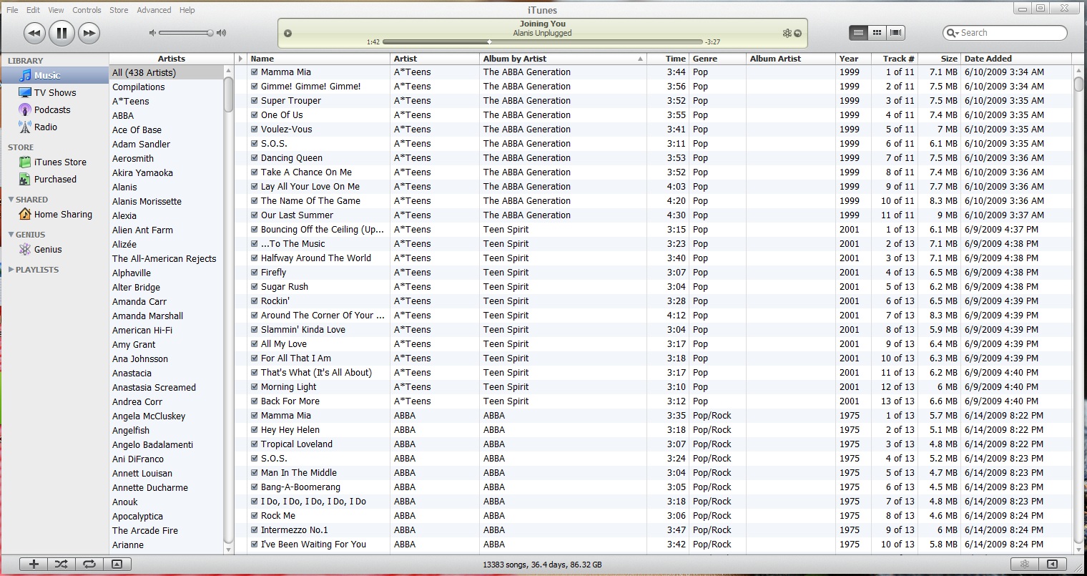Show the Genius sidebar

(x=1053, y=564)
